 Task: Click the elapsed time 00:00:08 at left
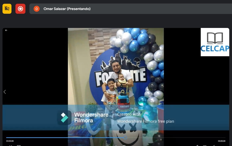[x=10, y=141]
